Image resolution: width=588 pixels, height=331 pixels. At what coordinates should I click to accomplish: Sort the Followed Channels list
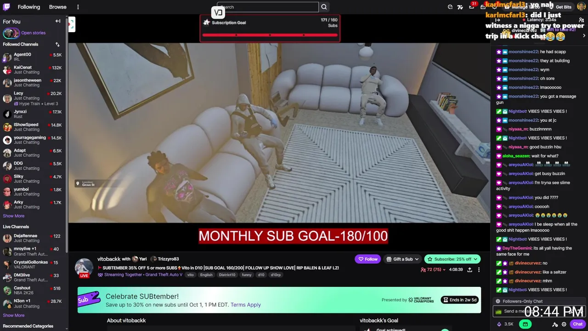click(57, 45)
